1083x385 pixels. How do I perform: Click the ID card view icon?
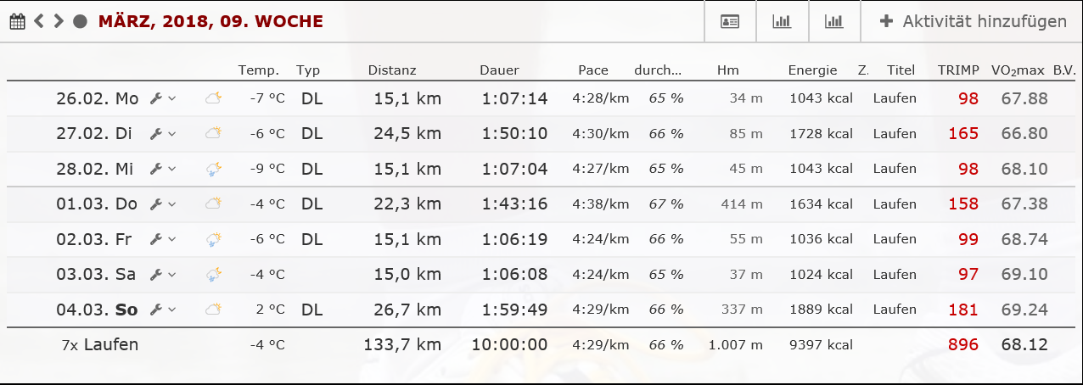pos(730,21)
